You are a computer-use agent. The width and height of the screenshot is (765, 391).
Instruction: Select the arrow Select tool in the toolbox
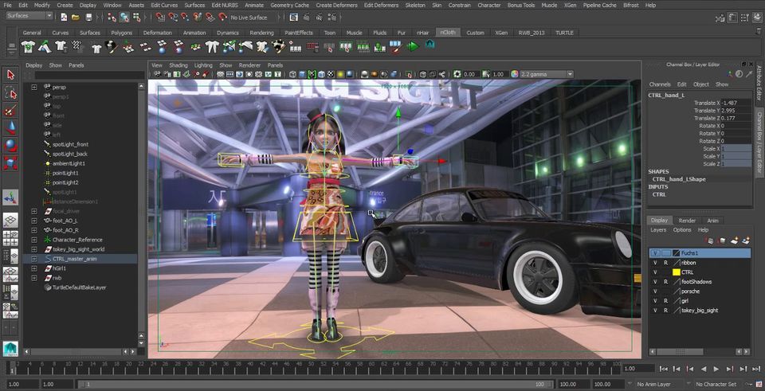tap(10, 75)
